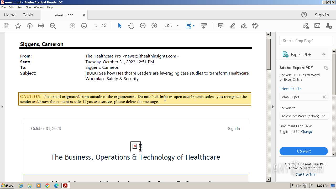The image size is (336, 189).
Task: Open the Edit menu
Action: (x=11, y=7)
